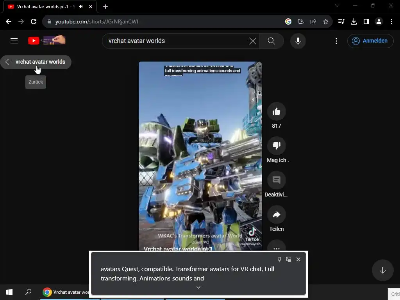Open YouTube settings three-dot menu

pyautogui.click(x=336, y=41)
